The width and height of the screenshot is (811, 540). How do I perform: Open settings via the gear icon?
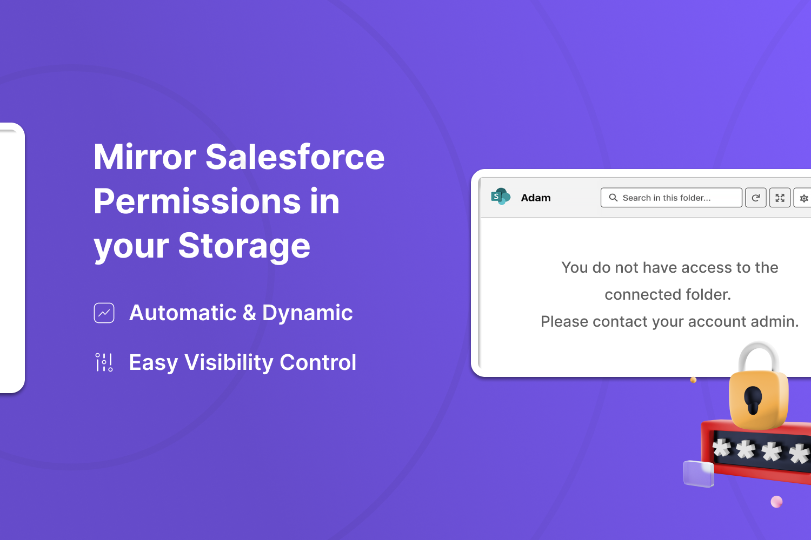[803, 198]
